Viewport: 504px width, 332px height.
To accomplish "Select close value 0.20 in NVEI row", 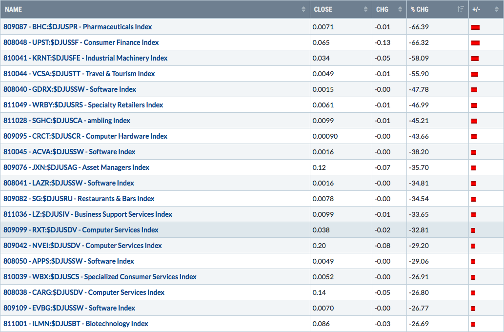I will tap(319, 246).
